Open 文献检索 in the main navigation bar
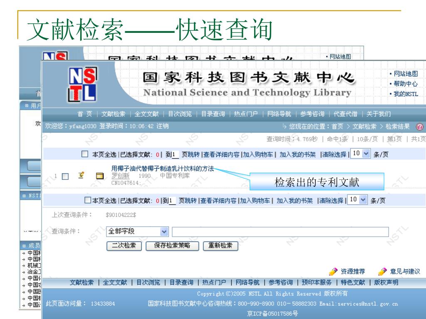Viewport: 426px width, 319px height. 114,114
